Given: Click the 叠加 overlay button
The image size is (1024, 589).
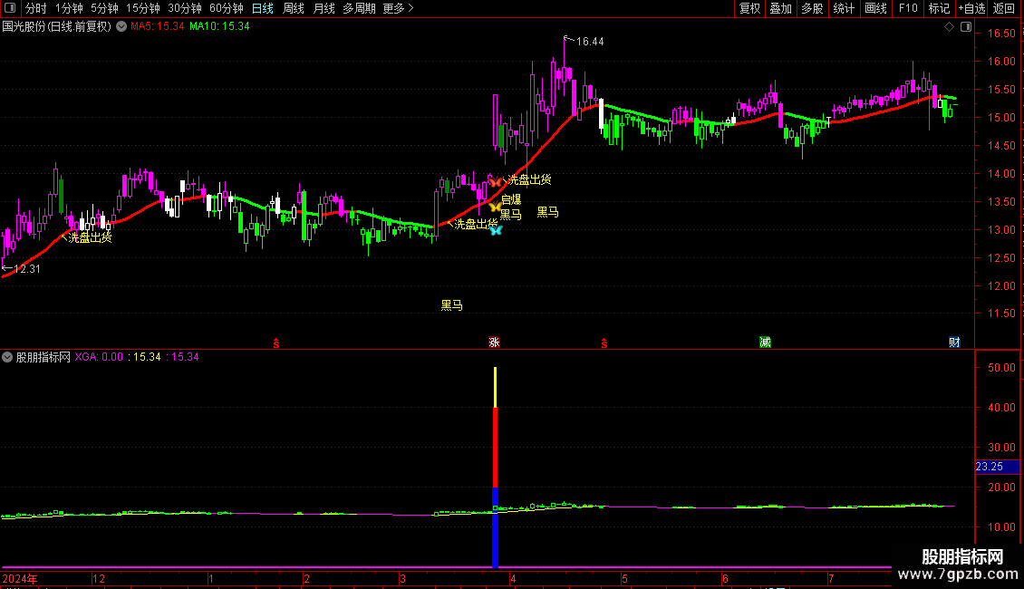Looking at the screenshot, I should pyautogui.click(x=780, y=8).
